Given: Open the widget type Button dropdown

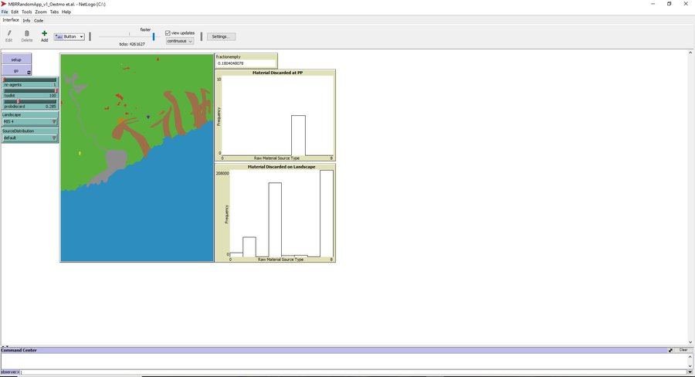Looking at the screenshot, I should (x=69, y=36).
